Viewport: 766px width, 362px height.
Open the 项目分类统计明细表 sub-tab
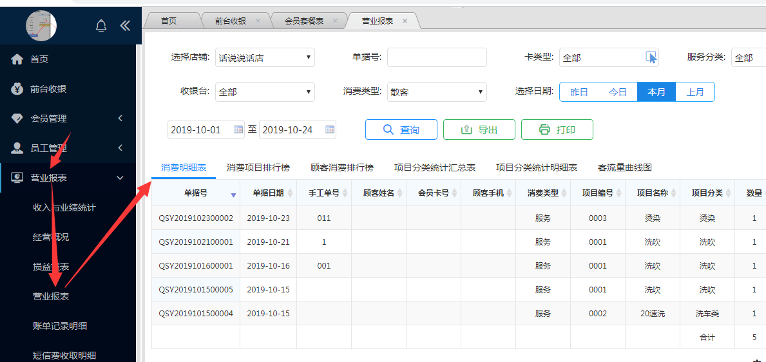(x=537, y=167)
